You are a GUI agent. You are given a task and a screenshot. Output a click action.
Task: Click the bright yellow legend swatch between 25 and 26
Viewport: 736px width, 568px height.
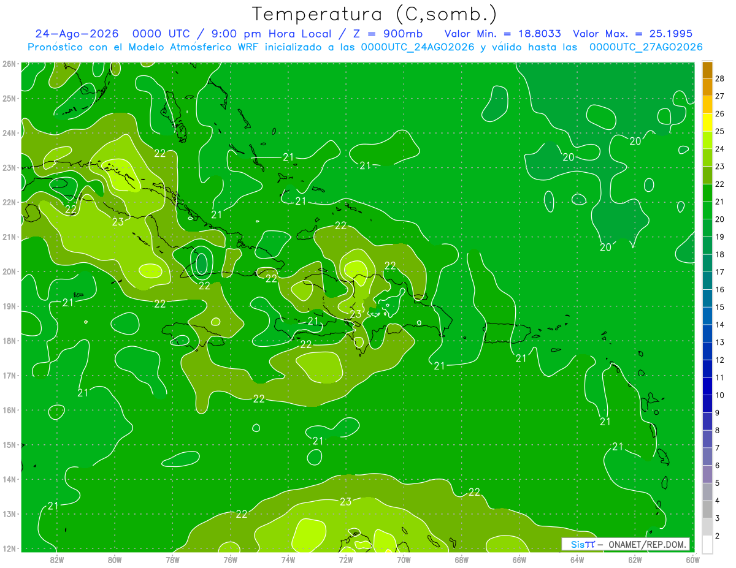coord(707,122)
